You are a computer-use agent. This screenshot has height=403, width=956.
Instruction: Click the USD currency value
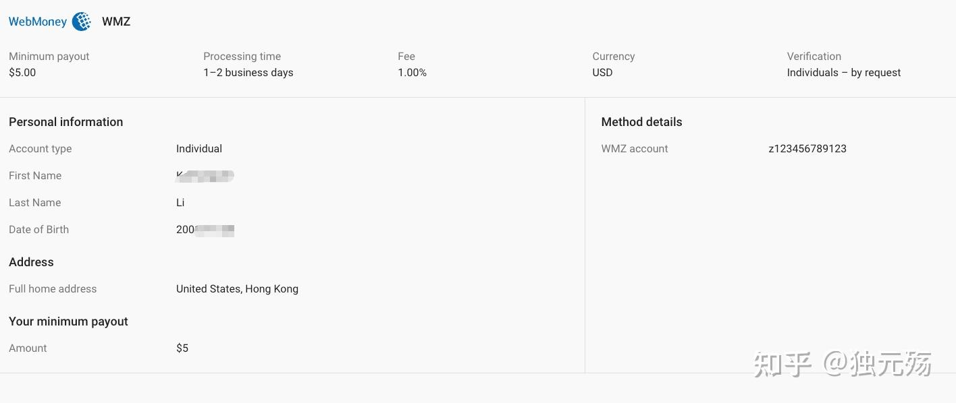coord(602,73)
